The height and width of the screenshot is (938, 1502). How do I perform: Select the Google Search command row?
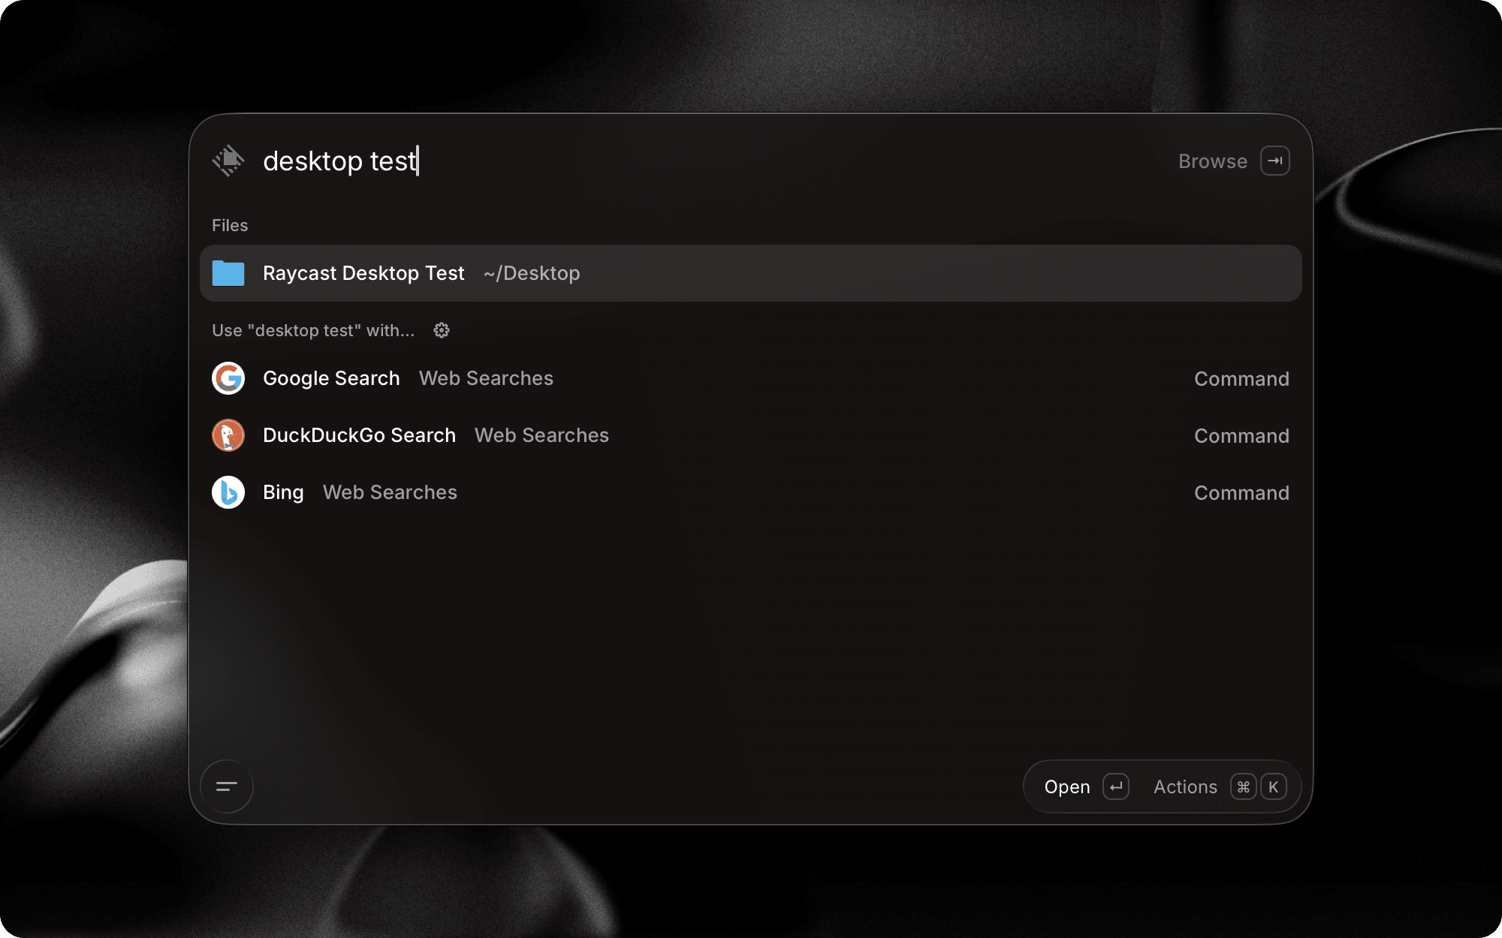pos(751,378)
